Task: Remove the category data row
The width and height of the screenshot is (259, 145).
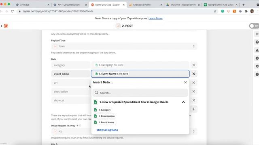Action: click(x=193, y=65)
